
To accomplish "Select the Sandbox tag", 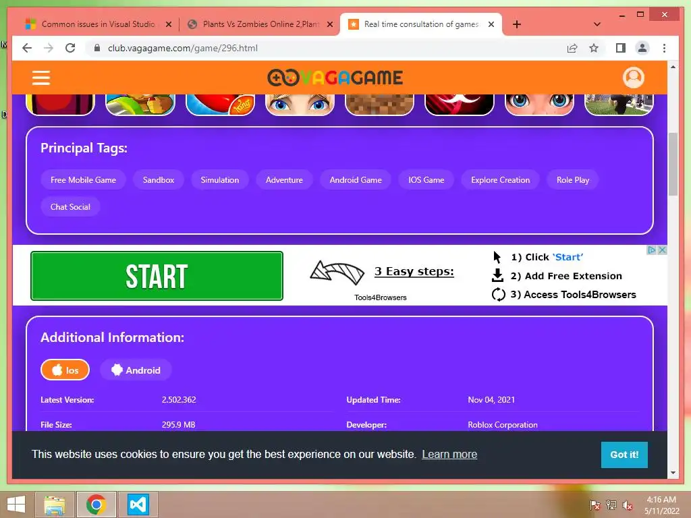I will (159, 179).
